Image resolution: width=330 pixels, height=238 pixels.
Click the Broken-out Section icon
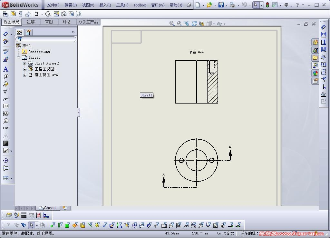[56, 14]
